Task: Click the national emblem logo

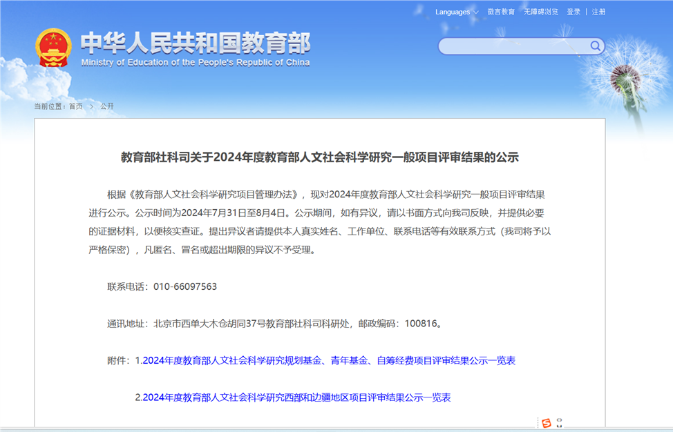Action: [53, 47]
